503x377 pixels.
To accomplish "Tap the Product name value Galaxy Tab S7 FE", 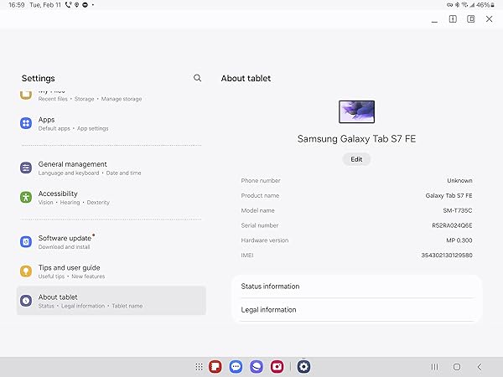I will coord(449,195).
